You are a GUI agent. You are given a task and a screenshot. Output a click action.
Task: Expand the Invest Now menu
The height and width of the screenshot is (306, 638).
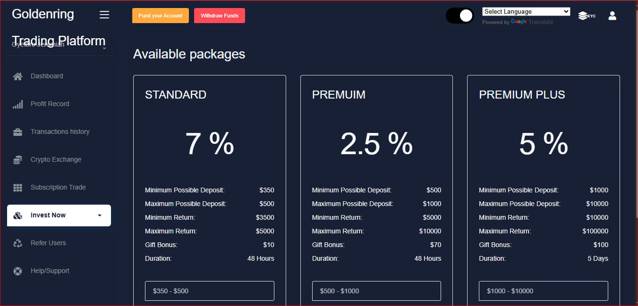coord(99,215)
